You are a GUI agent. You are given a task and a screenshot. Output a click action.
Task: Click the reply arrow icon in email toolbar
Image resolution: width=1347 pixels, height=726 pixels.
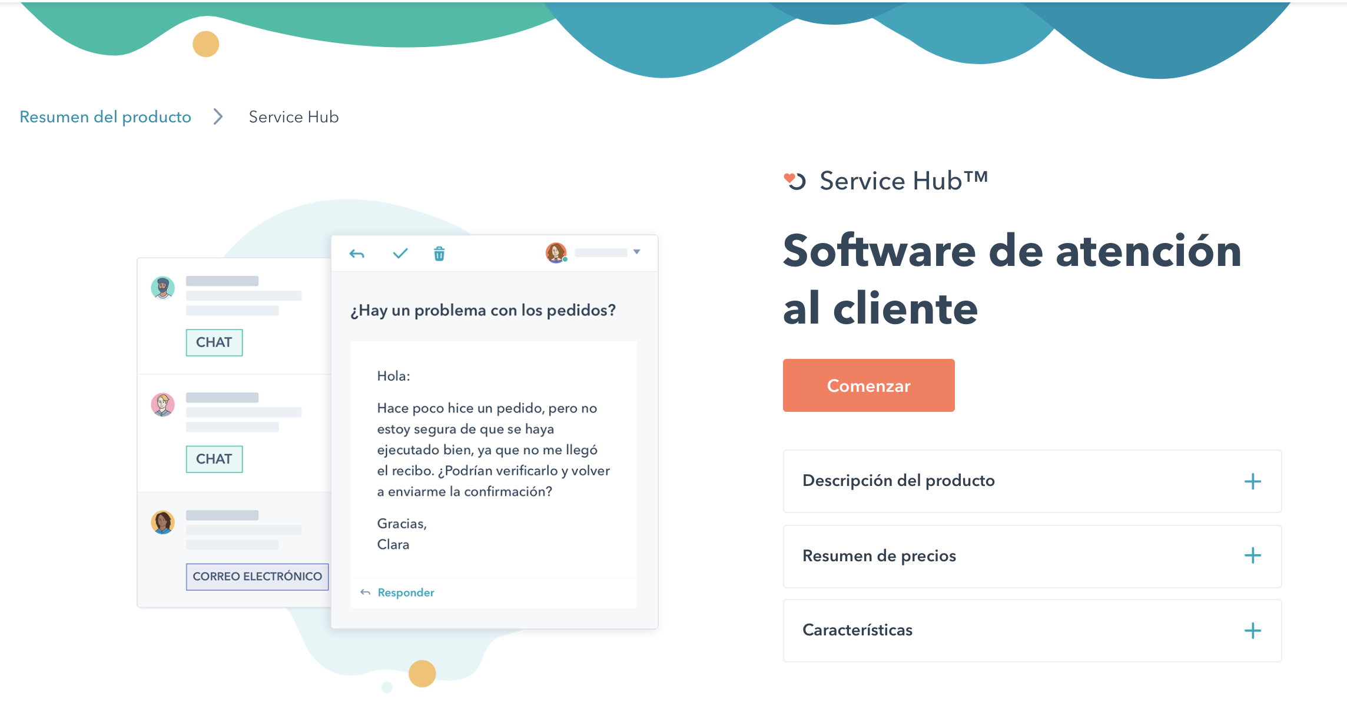[357, 254]
